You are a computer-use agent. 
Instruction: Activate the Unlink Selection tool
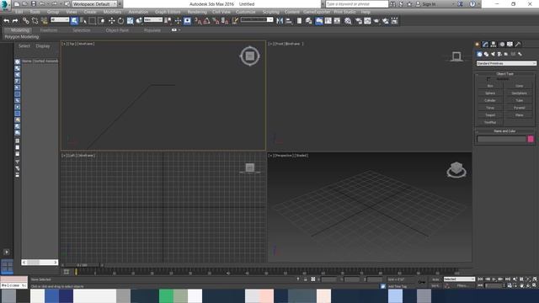[35, 21]
